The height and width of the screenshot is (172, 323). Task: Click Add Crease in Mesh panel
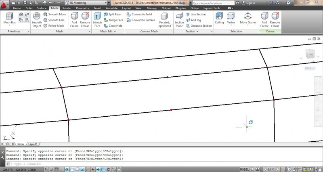pos(74,20)
